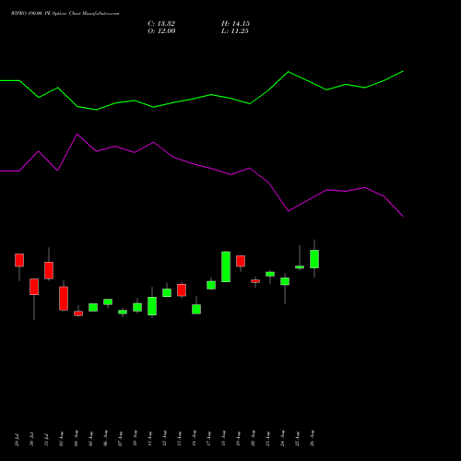
Task: Click the small green candle above 07 Aug
Action: (x=123, y=312)
